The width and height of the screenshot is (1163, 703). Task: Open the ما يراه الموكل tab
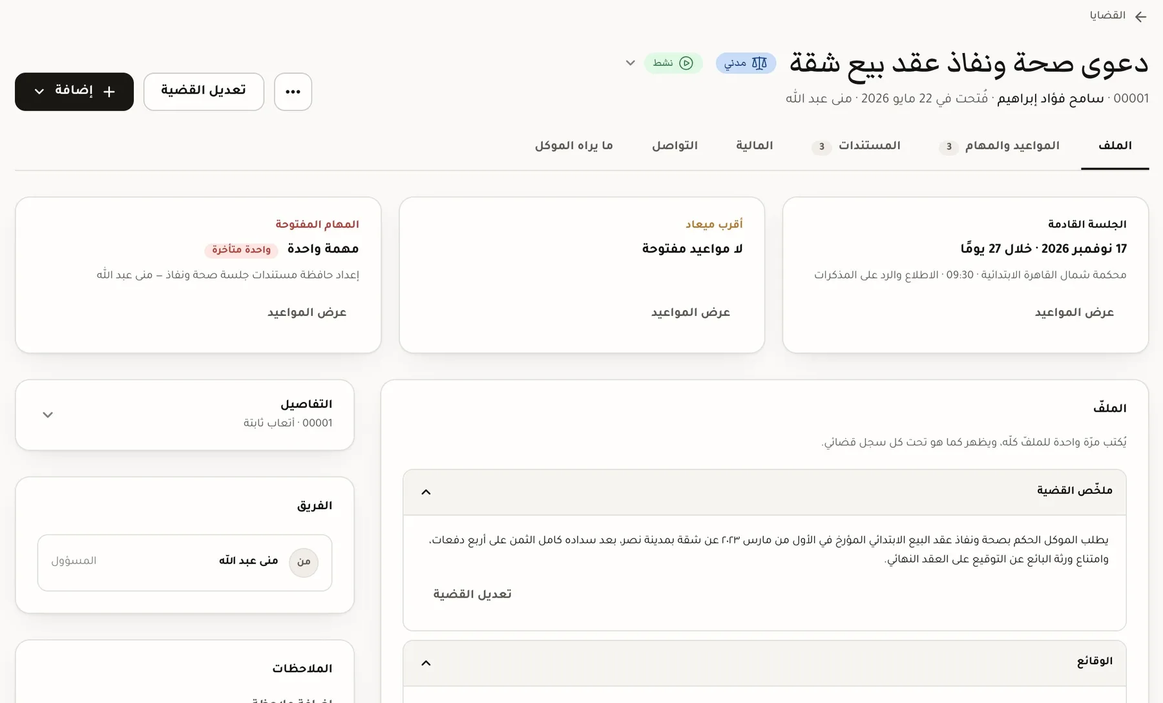point(574,146)
